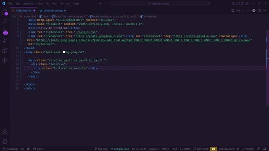Open the Manage gear icon

pyautogui.click(x=5, y=141)
